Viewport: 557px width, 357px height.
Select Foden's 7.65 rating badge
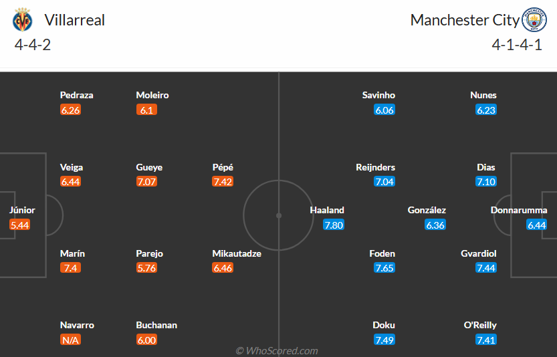384,268
